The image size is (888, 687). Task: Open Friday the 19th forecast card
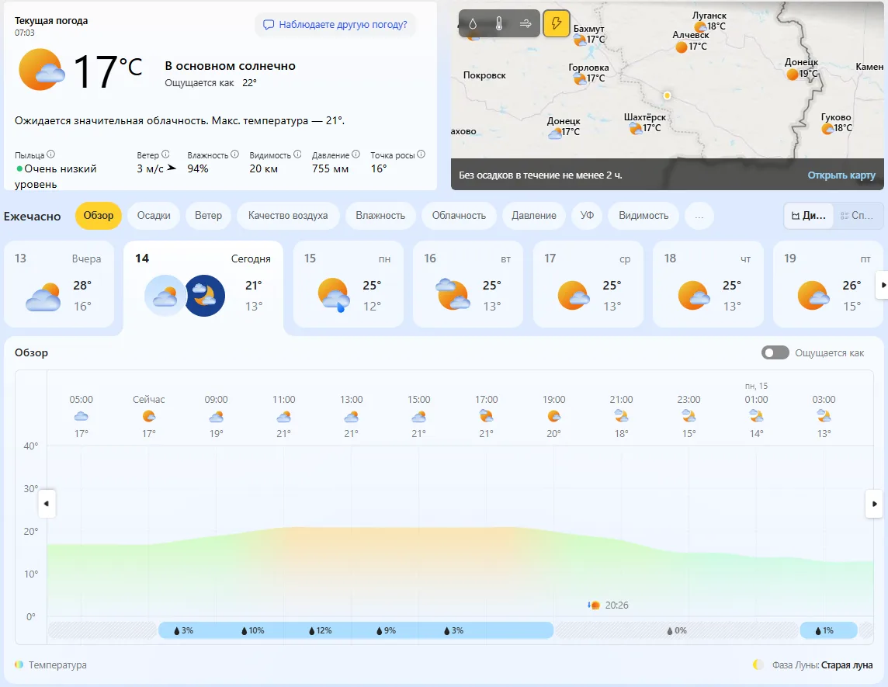tap(828, 284)
